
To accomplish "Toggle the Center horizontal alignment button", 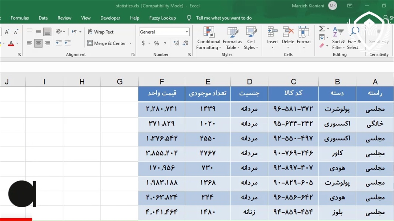I will (38, 43).
